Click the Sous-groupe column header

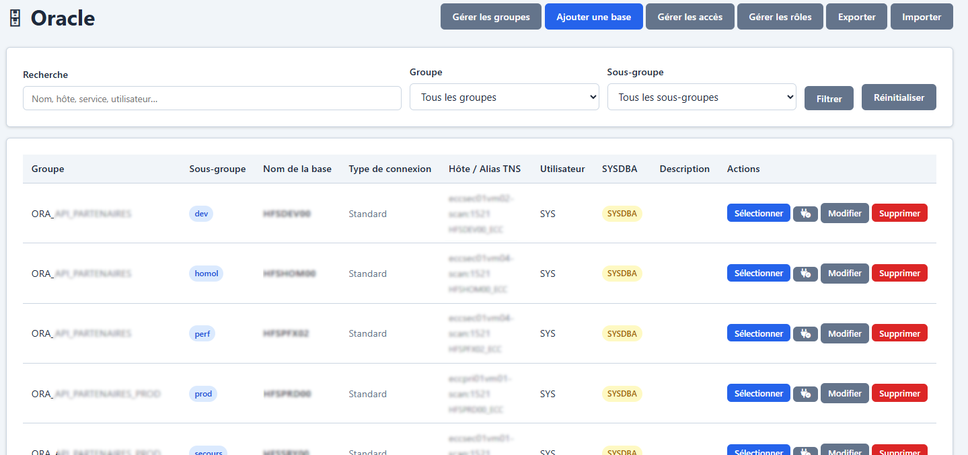217,169
